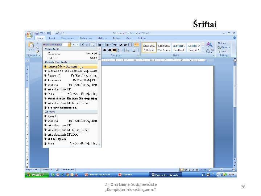Click the zoom slider handle
261x196 pixels.
point(221,170)
